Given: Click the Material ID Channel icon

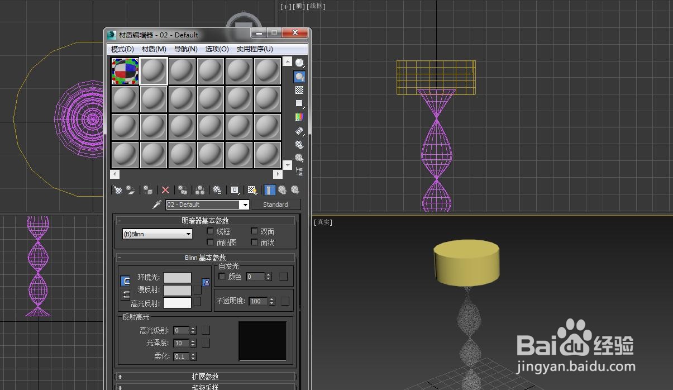Looking at the screenshot, I should (x=235, y=190).
